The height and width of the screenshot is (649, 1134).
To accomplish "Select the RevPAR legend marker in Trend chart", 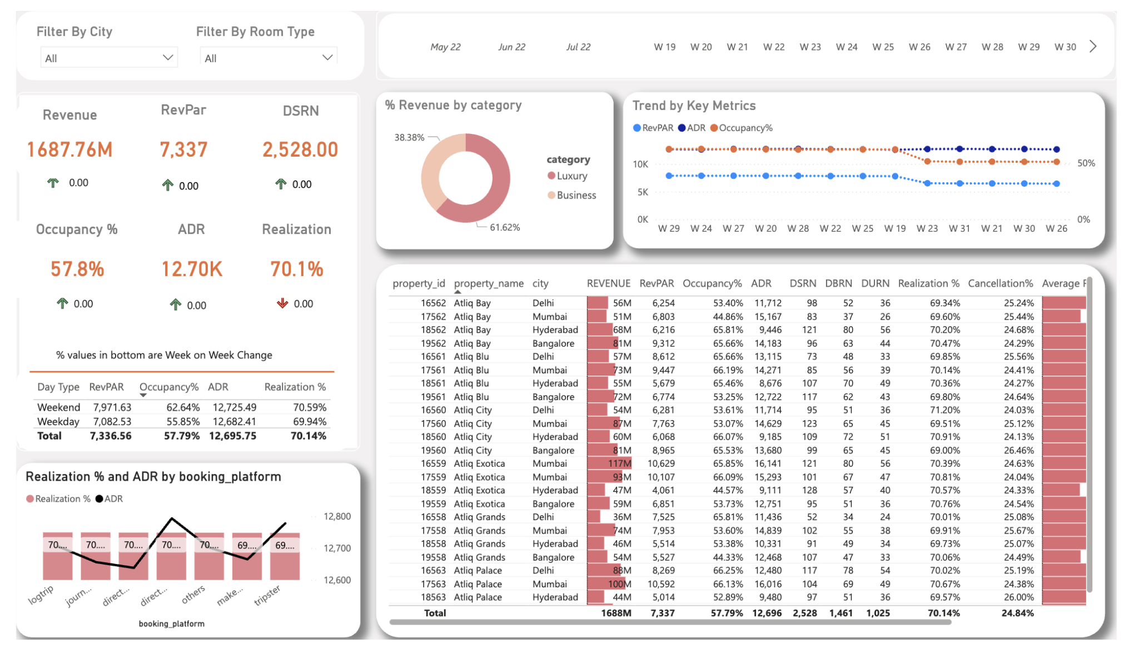I will [x=637, y=127].
